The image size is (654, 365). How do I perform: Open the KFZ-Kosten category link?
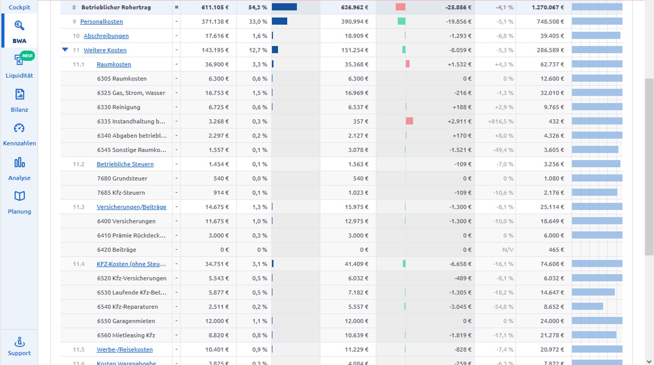[131, 264]
